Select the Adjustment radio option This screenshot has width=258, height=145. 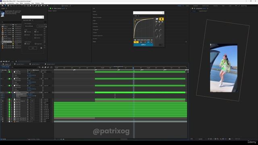[x=35, y=35]
